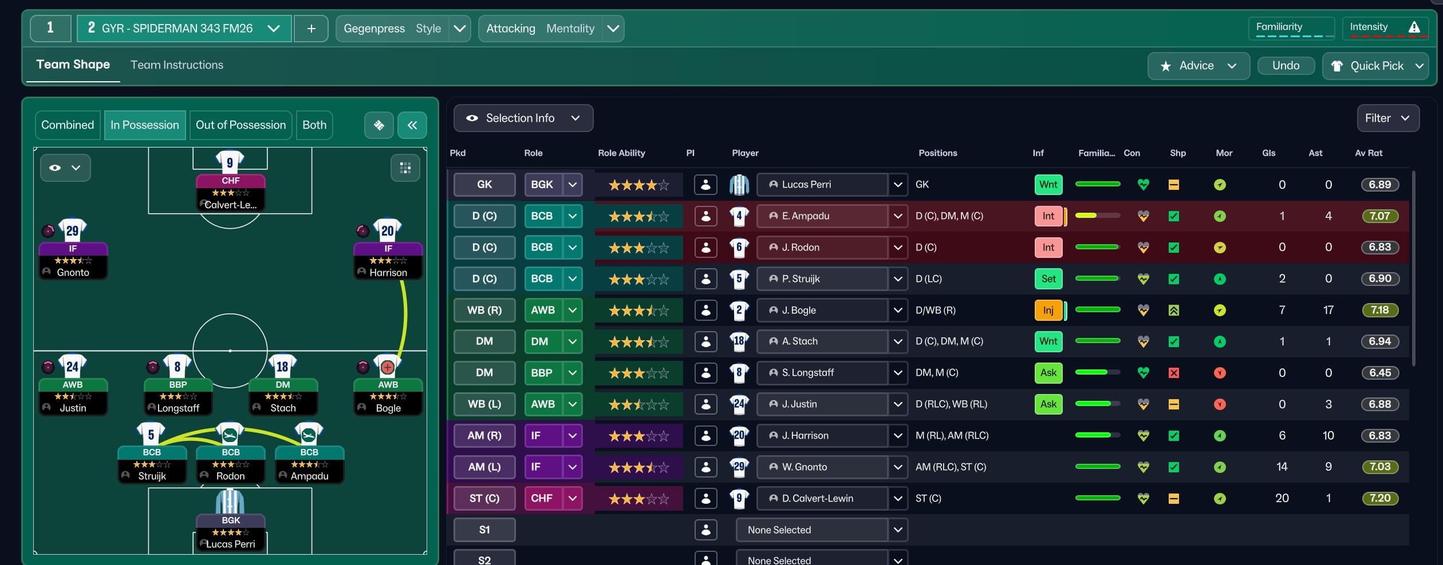
Task: Expand the Selection Info dropdown
Action: point(523,118)
